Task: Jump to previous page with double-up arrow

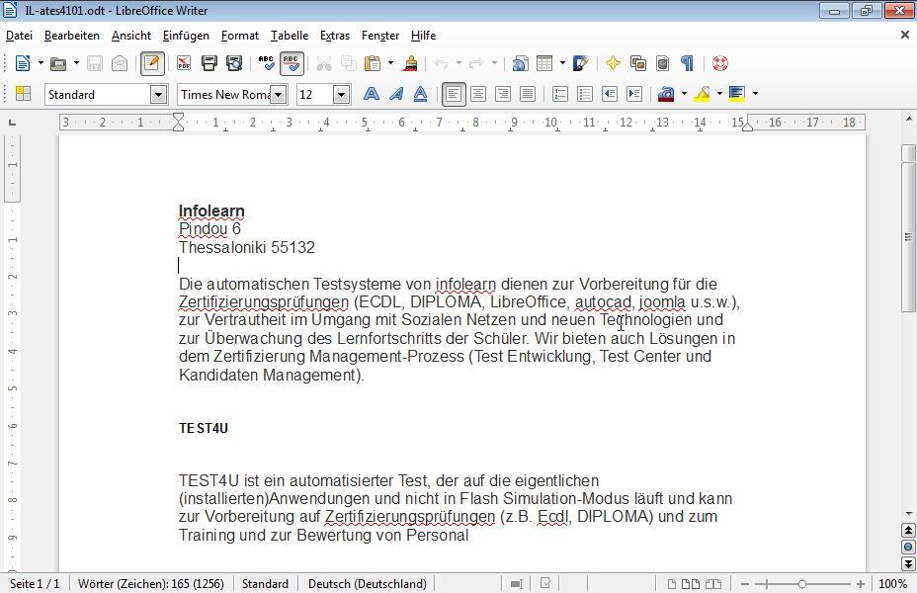Action: click(908, 531)
